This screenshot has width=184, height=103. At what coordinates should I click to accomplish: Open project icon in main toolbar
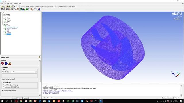(x=2, y=7)
